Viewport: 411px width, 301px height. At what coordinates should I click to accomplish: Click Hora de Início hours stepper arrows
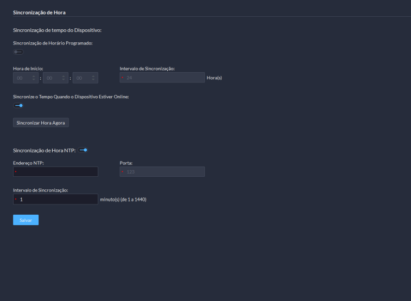pos(34,78)
